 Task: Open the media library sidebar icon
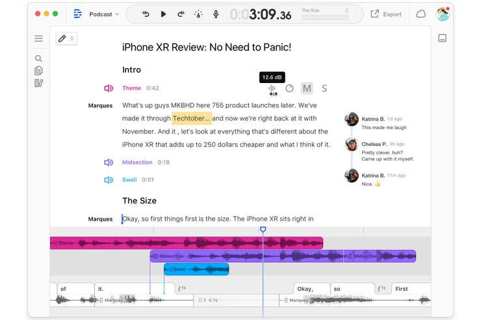coord(38,83)
